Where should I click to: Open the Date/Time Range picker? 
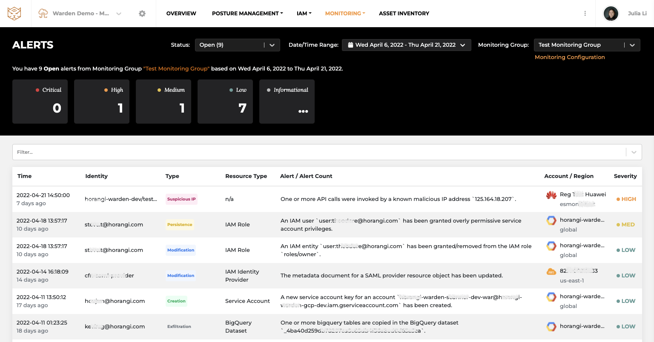coord(407,45)
